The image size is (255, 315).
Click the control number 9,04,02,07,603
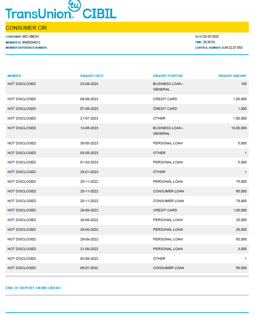tap(232, 48)
